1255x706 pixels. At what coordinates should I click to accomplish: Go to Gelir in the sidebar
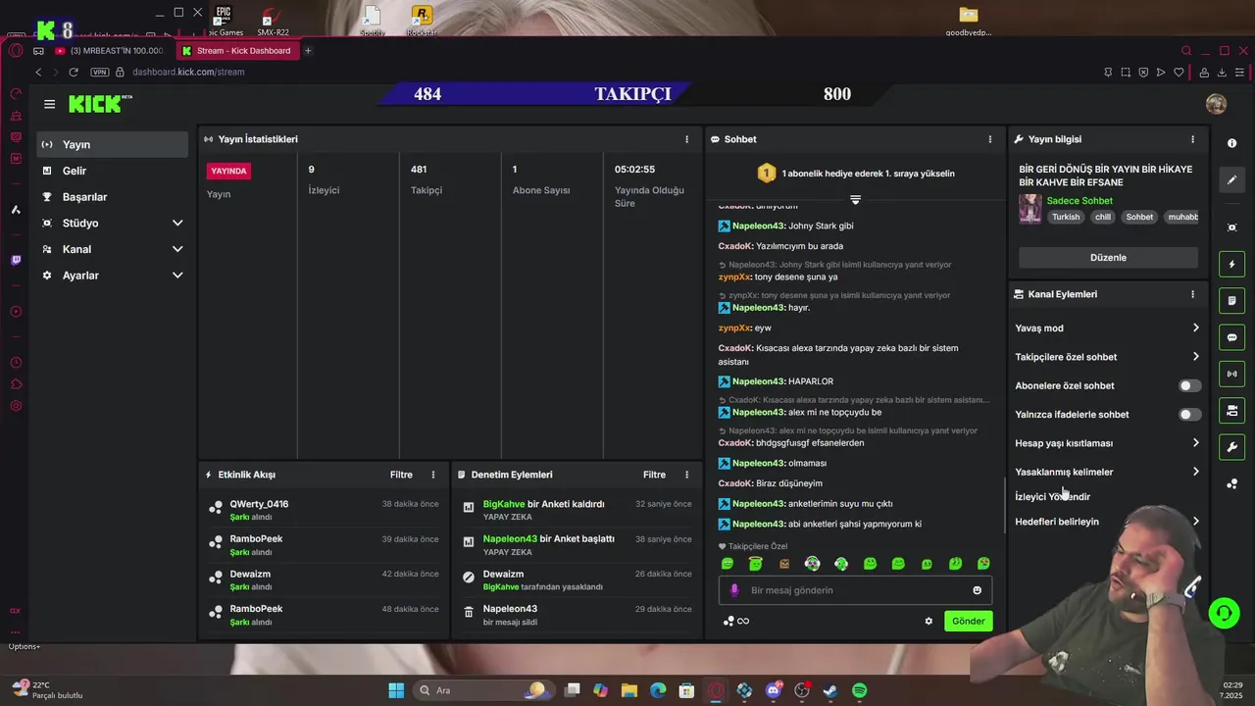coord(114,171)
